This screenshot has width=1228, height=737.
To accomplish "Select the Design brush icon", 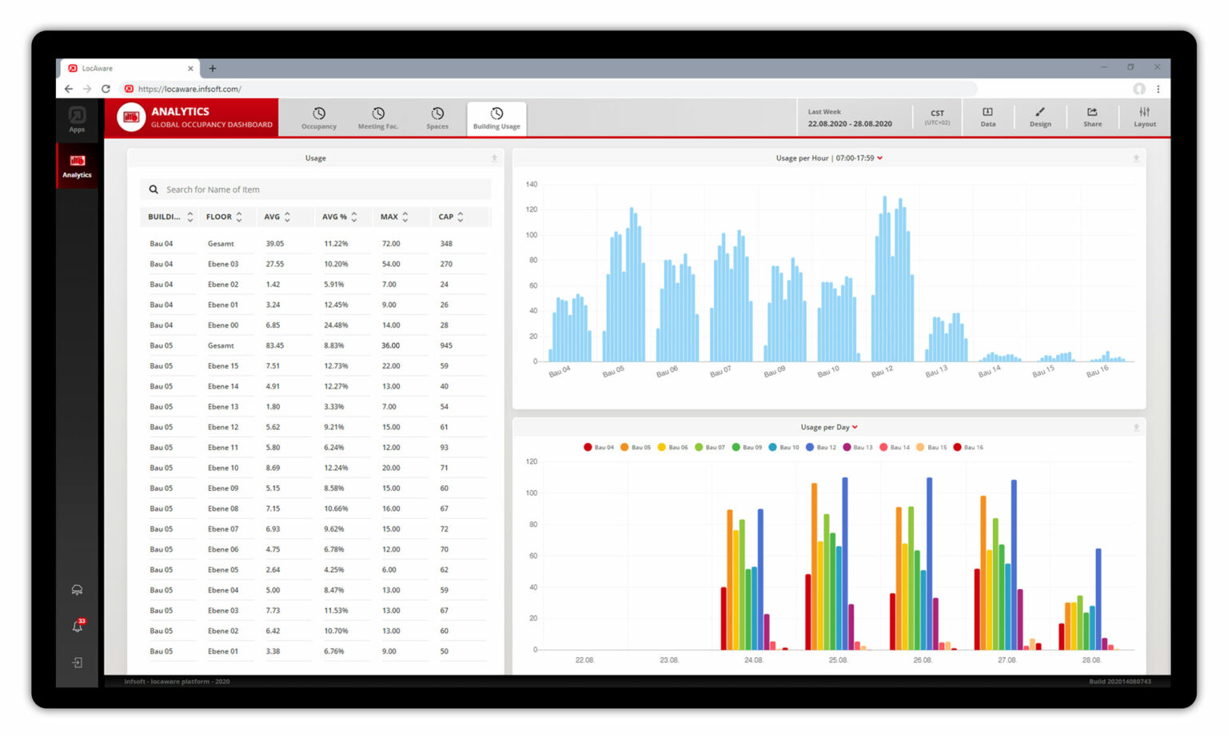I will pos(1040,118).
